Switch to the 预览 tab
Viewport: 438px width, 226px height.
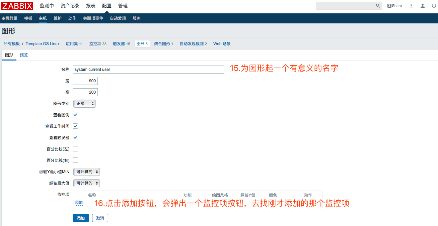click(24, 55)
